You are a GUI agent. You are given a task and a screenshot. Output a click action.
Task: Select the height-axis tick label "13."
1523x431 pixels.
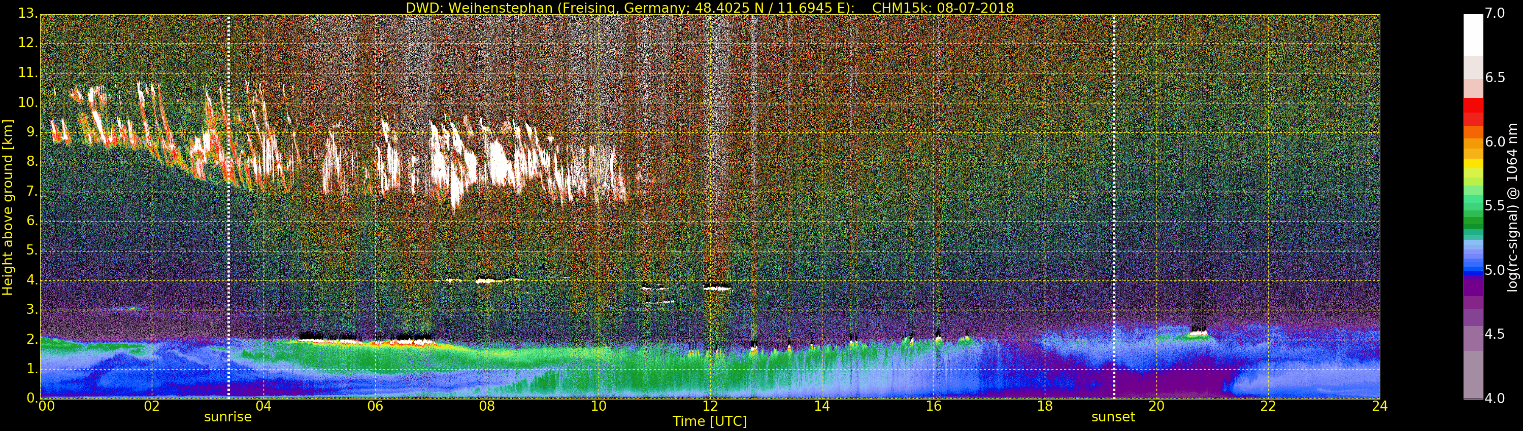(x=29, y=14)
